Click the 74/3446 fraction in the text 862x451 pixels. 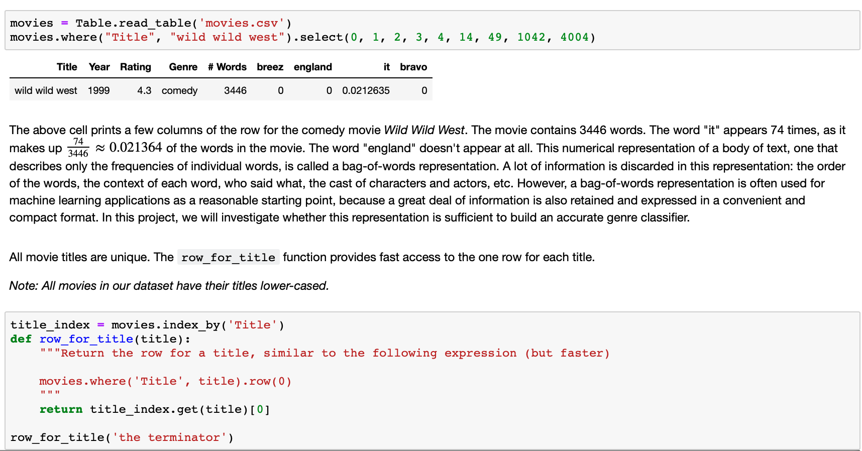point(78,148)
